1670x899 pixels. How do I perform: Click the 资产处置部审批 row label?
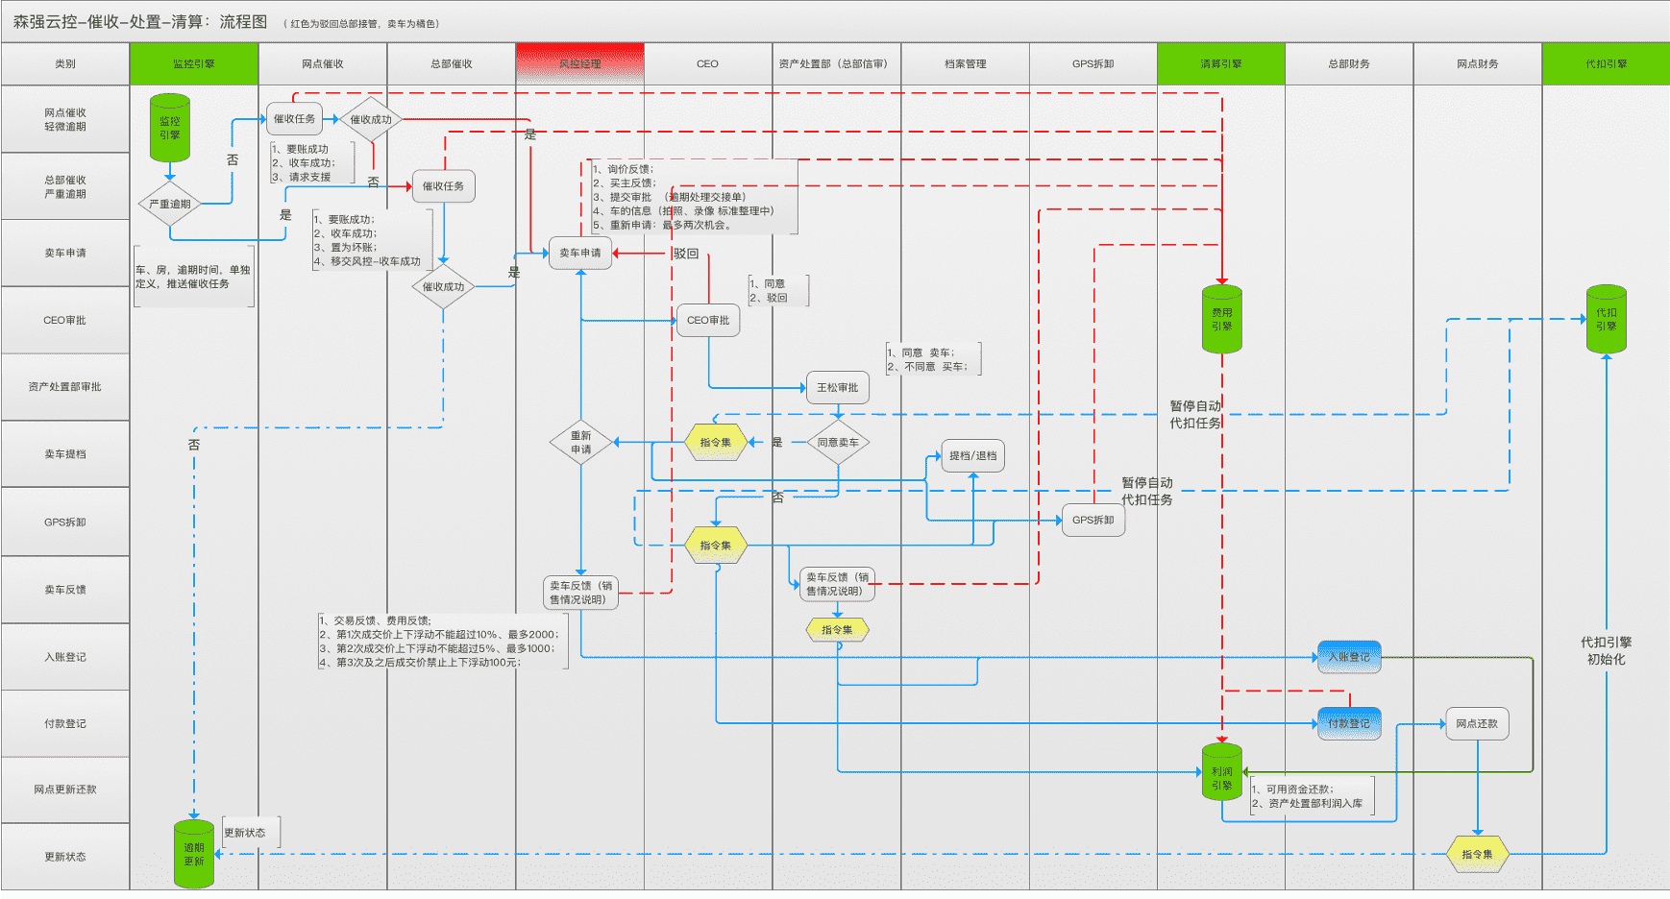pyautogui.click(x=65, y=386)
